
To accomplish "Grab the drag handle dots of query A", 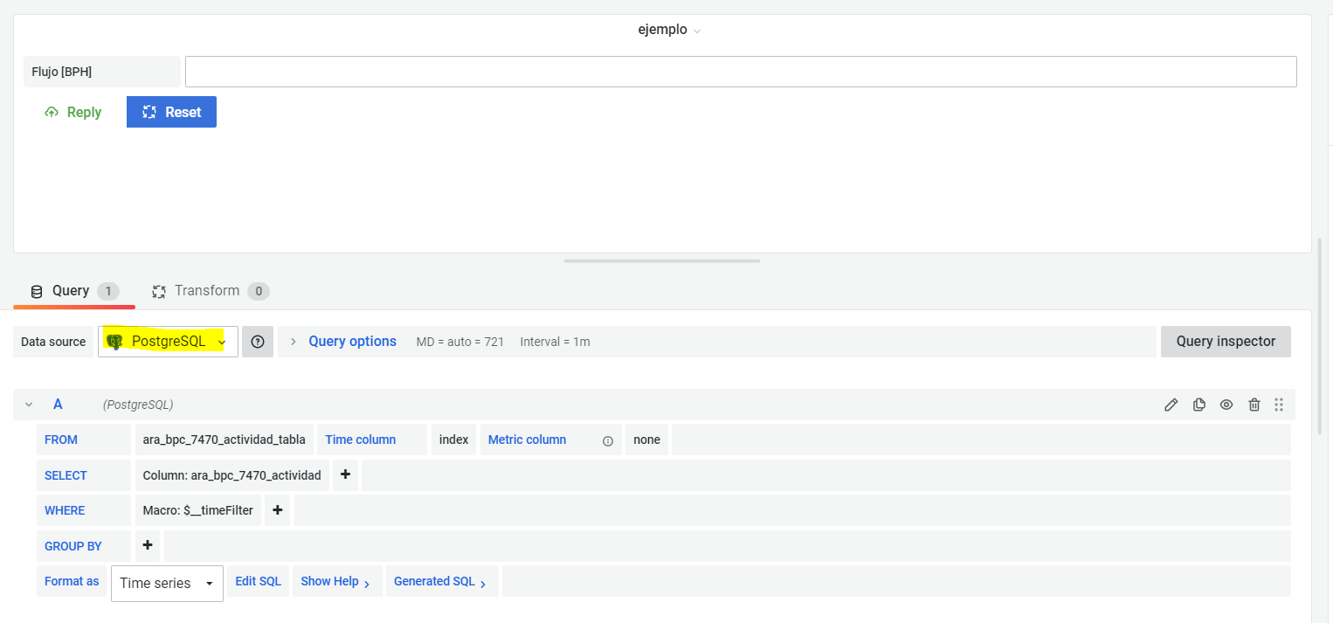I will tap(1279, 405).
